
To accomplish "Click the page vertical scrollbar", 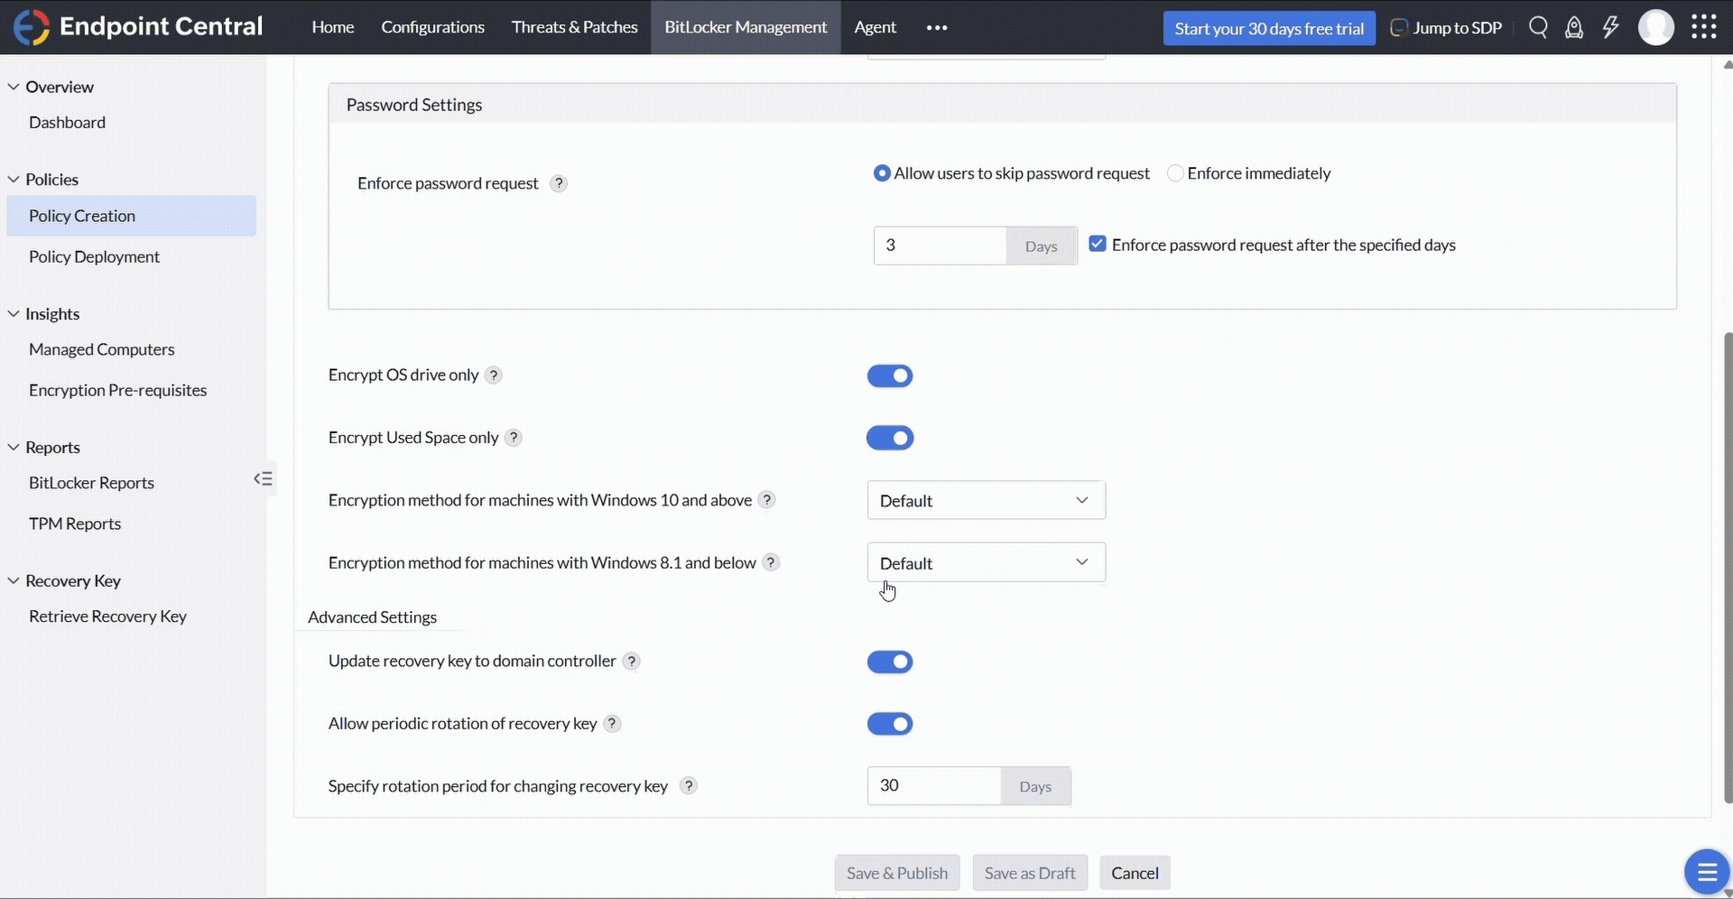I will click(1728, 569).
